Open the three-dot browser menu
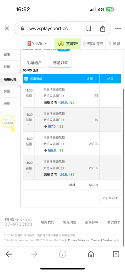This screenshot has width=125, height=272. pos(118,29)
